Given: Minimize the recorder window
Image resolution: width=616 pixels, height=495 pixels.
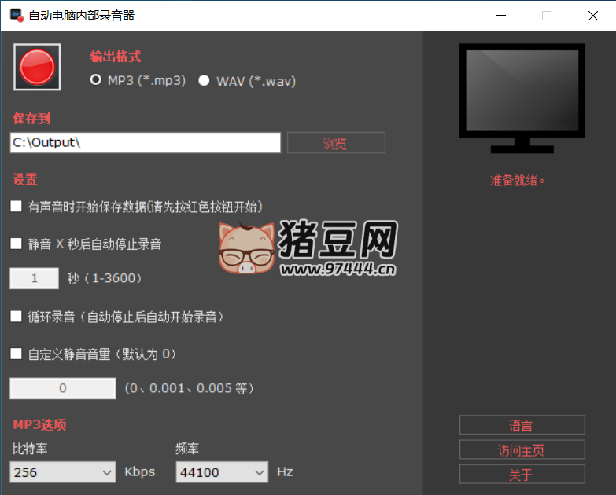Looking at the screenshot, I should [x=505, y=16].
